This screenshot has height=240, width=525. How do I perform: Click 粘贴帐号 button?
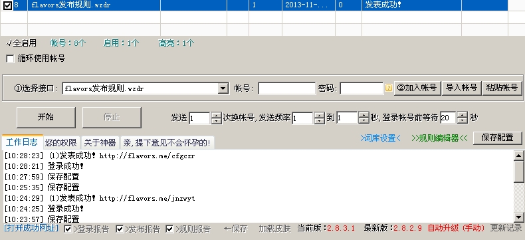point(502,88)
